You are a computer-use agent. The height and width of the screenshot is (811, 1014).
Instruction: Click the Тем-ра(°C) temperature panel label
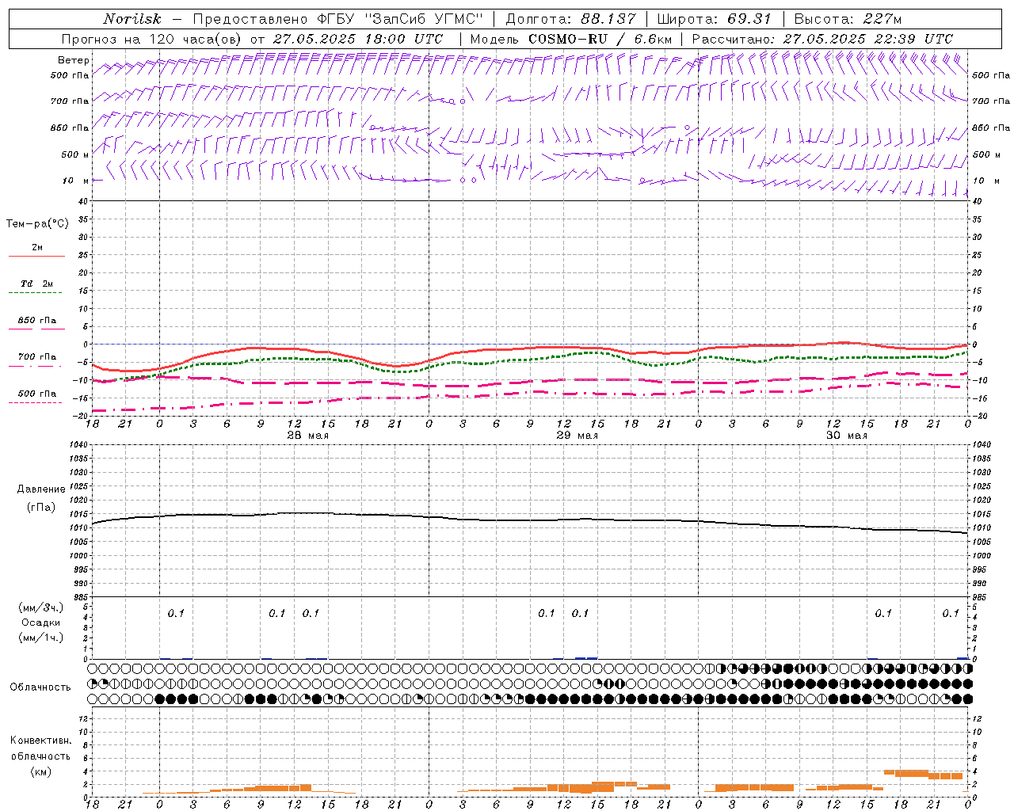37,224
